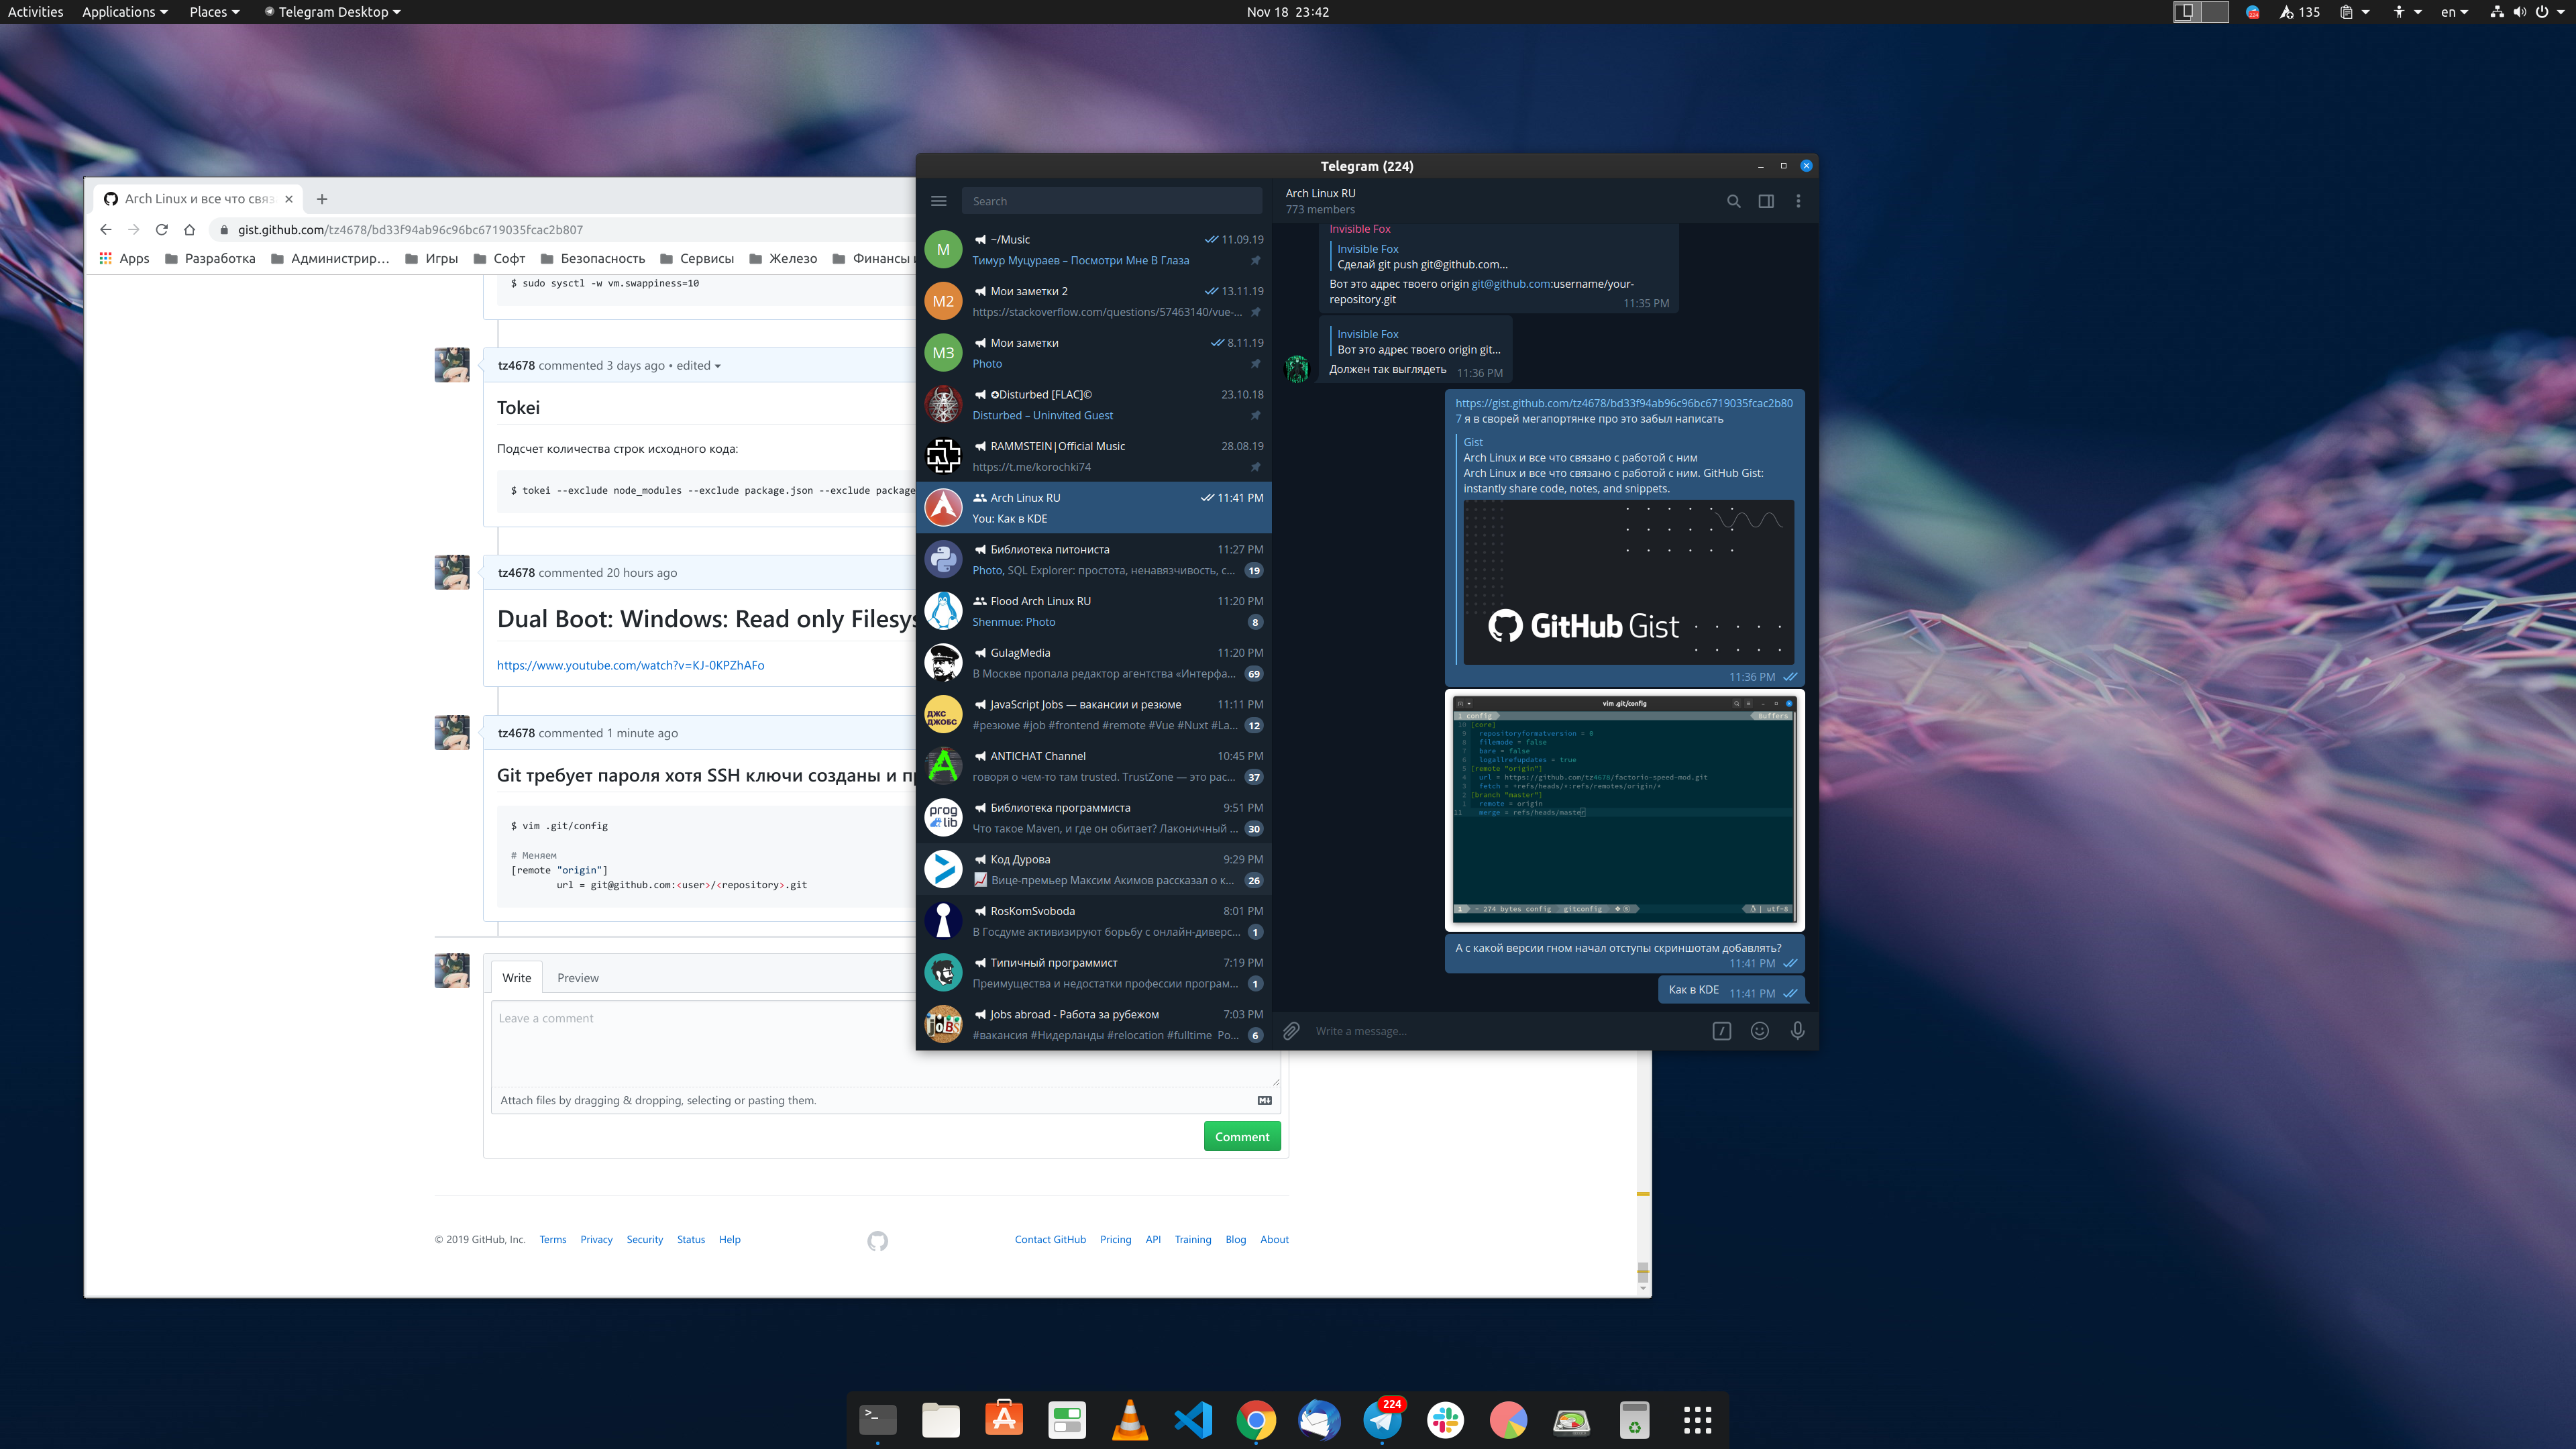Screen dimensions: 2576x1449
Task: Open the Flood Arch Linux RU chat
Action: (1094, 611)
